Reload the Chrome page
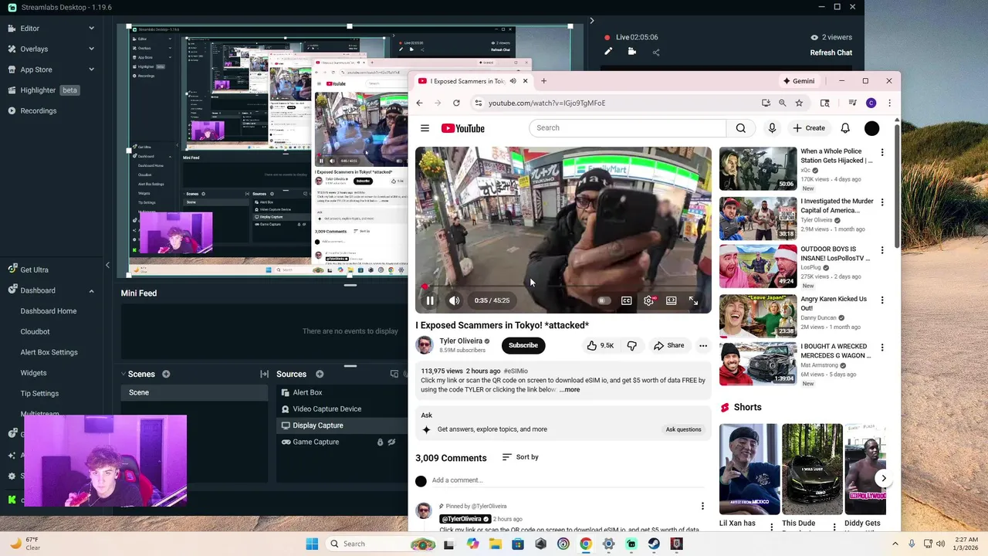Image resolution: width=988 pixels, height=556 pixels. click(x=456, y=103)
